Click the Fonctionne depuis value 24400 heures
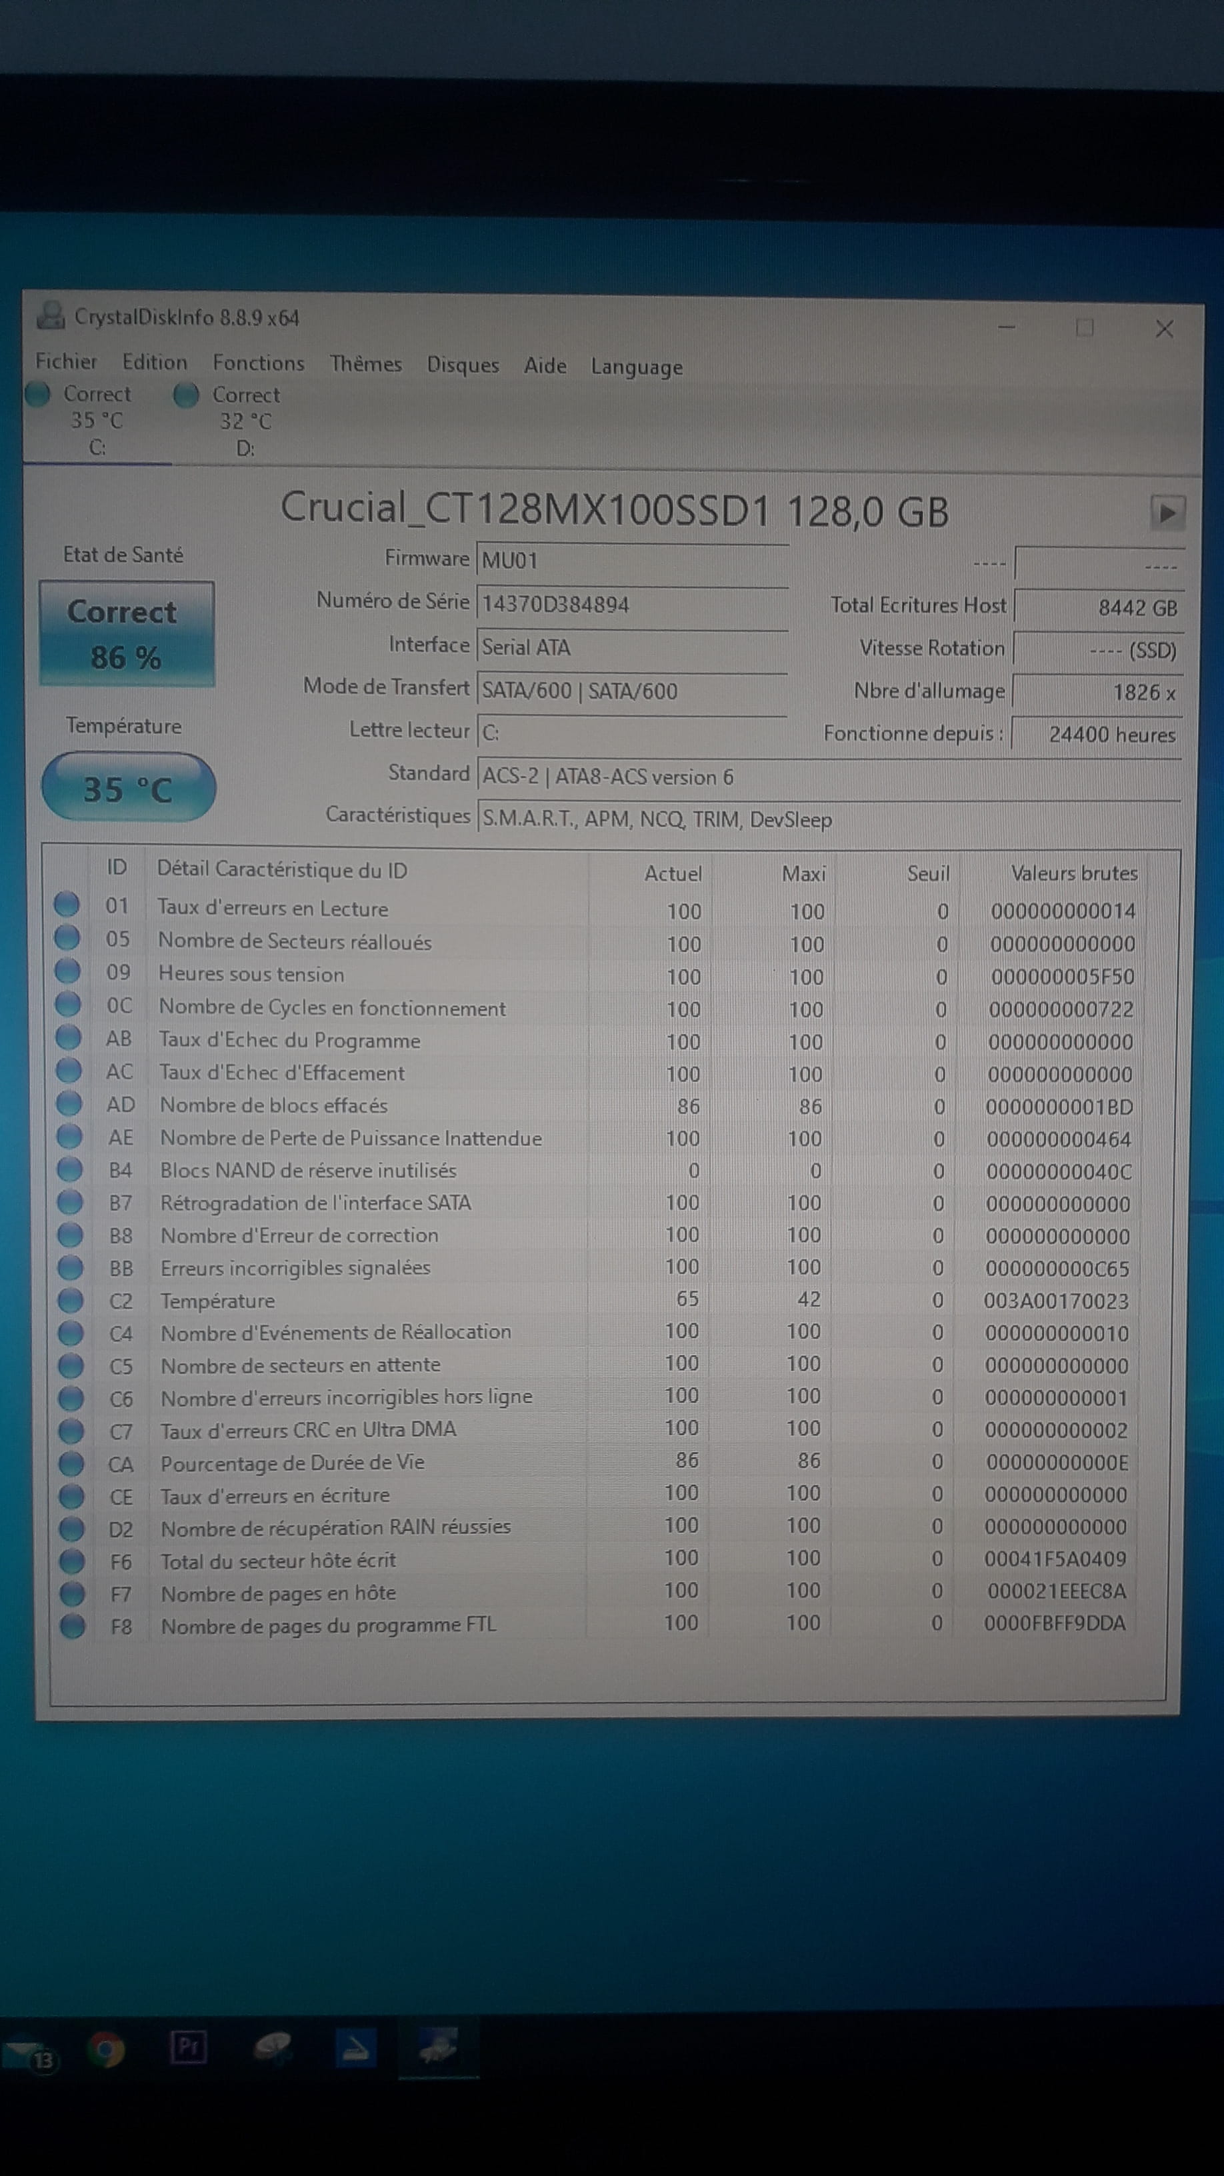The width and height of the screenshot is (1224, 2176). (x=1097, y=734)
